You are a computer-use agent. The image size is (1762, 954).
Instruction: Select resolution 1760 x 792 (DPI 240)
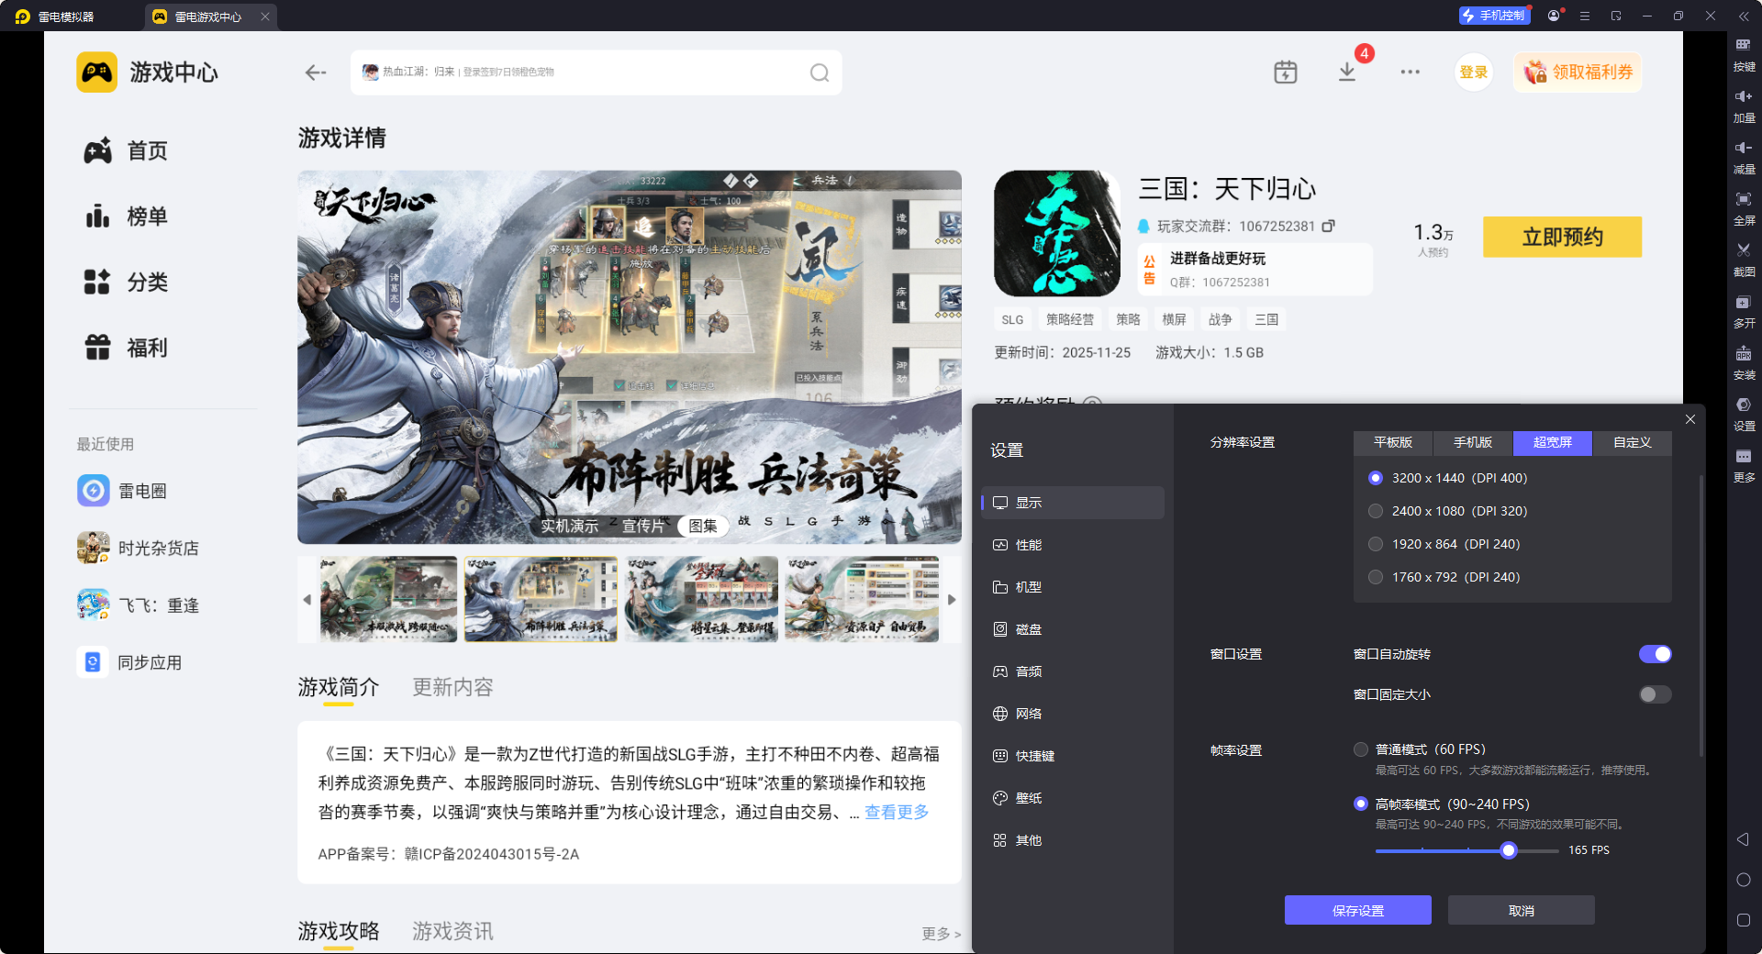[1444, 577]
